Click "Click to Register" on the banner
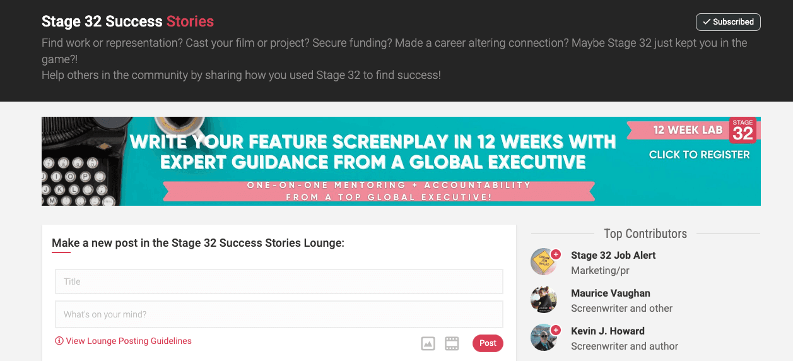The width and height of the screenshot is (793, 361). (699, 155)
